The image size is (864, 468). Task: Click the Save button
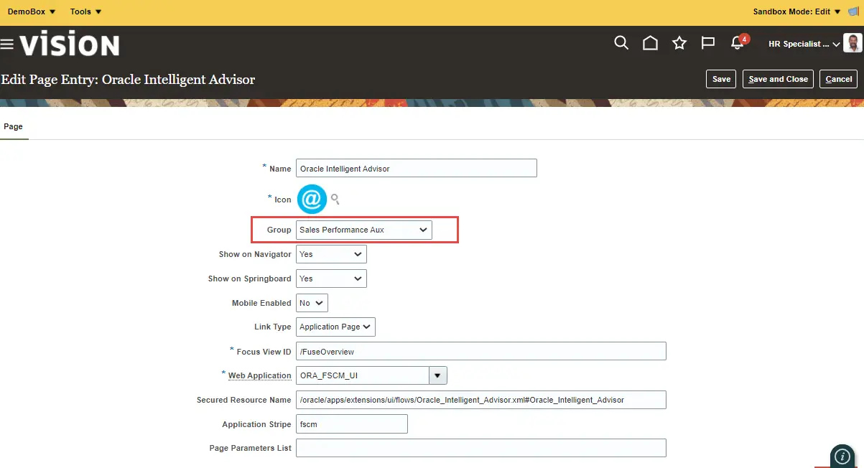pyautogui.click(x=722, y=79)
